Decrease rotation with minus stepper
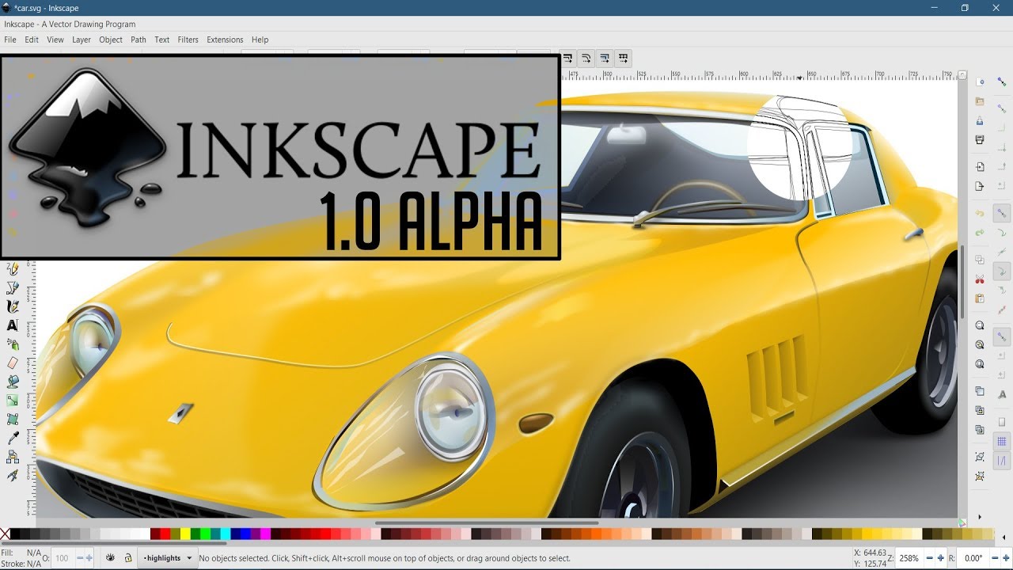The height and width of the screenshot is (570, 1013). click(x=993, y=558)
